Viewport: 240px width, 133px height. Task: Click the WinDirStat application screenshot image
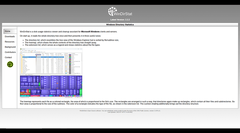tap(51, 73)
